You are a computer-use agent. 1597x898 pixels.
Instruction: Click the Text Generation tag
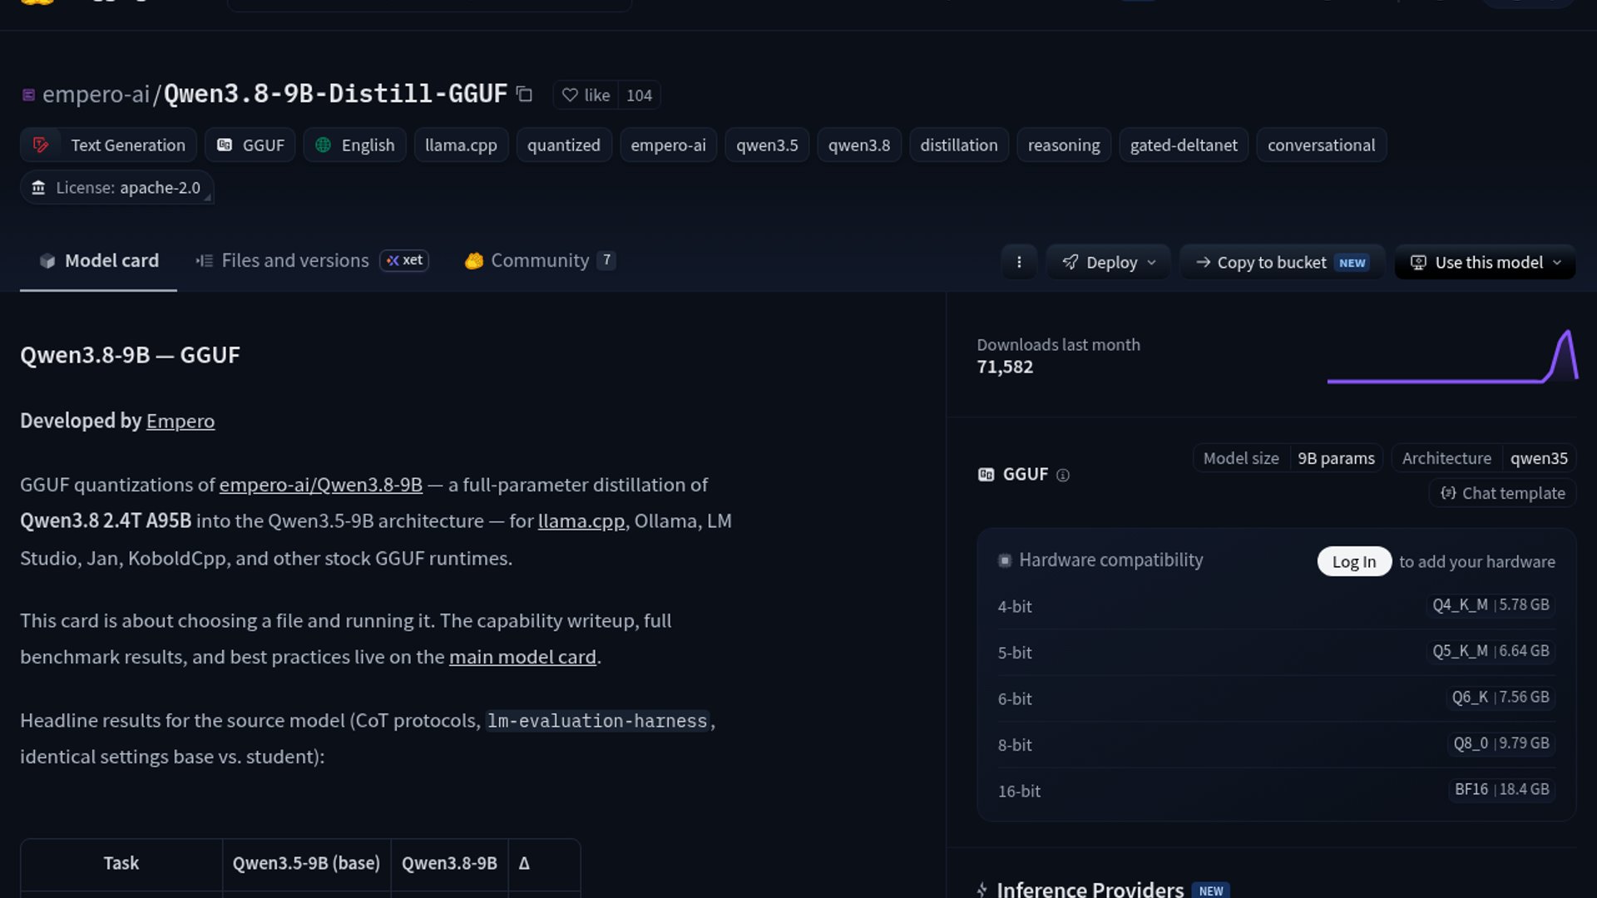108,145
